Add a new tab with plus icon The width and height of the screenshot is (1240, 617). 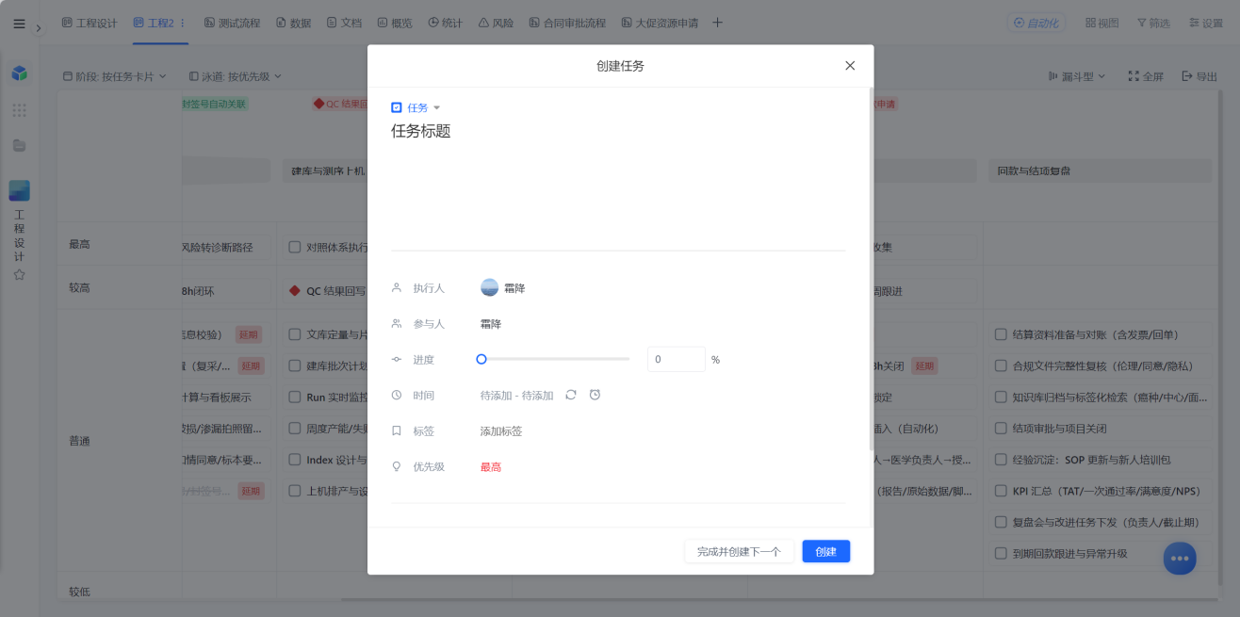coord(717,23)
